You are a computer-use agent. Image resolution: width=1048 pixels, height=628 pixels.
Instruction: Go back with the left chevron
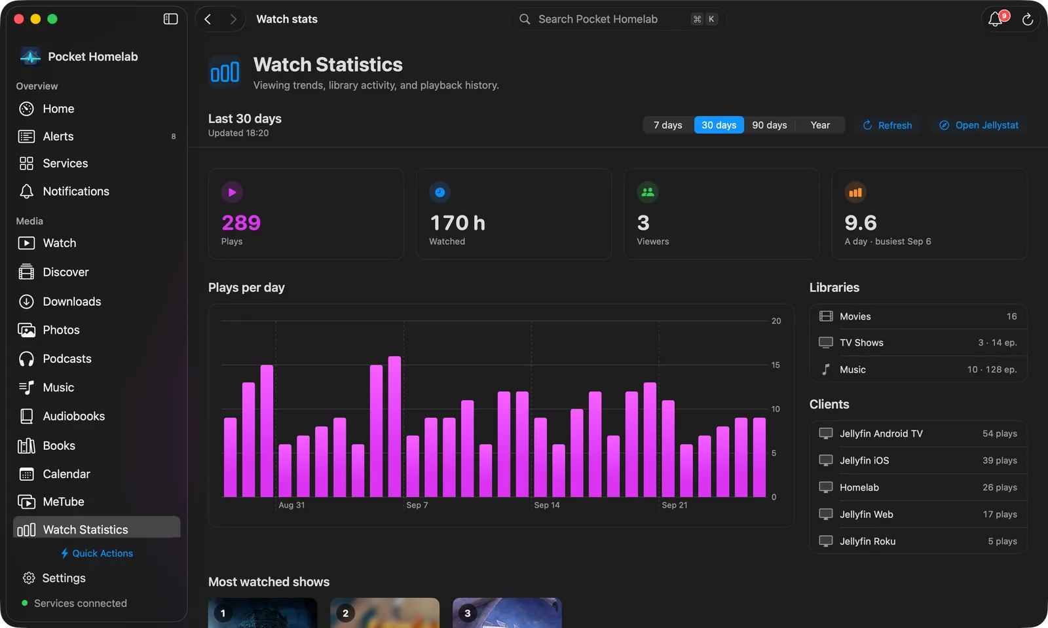[x=208, y=19]
